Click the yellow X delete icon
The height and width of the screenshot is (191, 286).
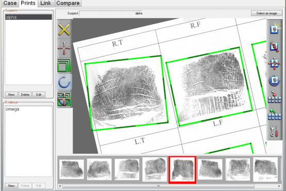[64, 29]
